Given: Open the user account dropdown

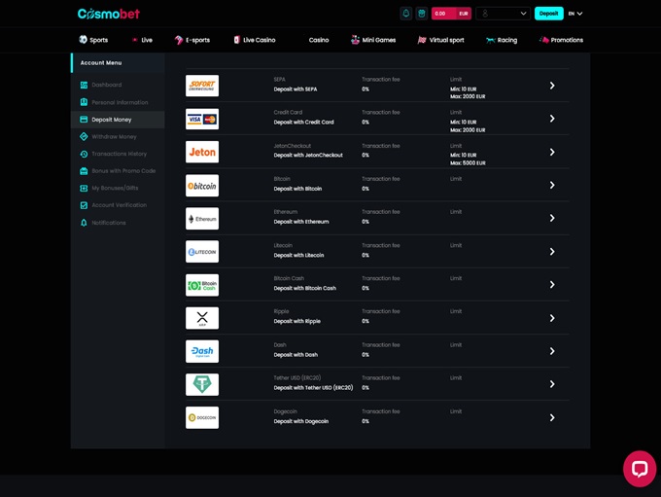Looking at the screenshot, I should point(503,14).
